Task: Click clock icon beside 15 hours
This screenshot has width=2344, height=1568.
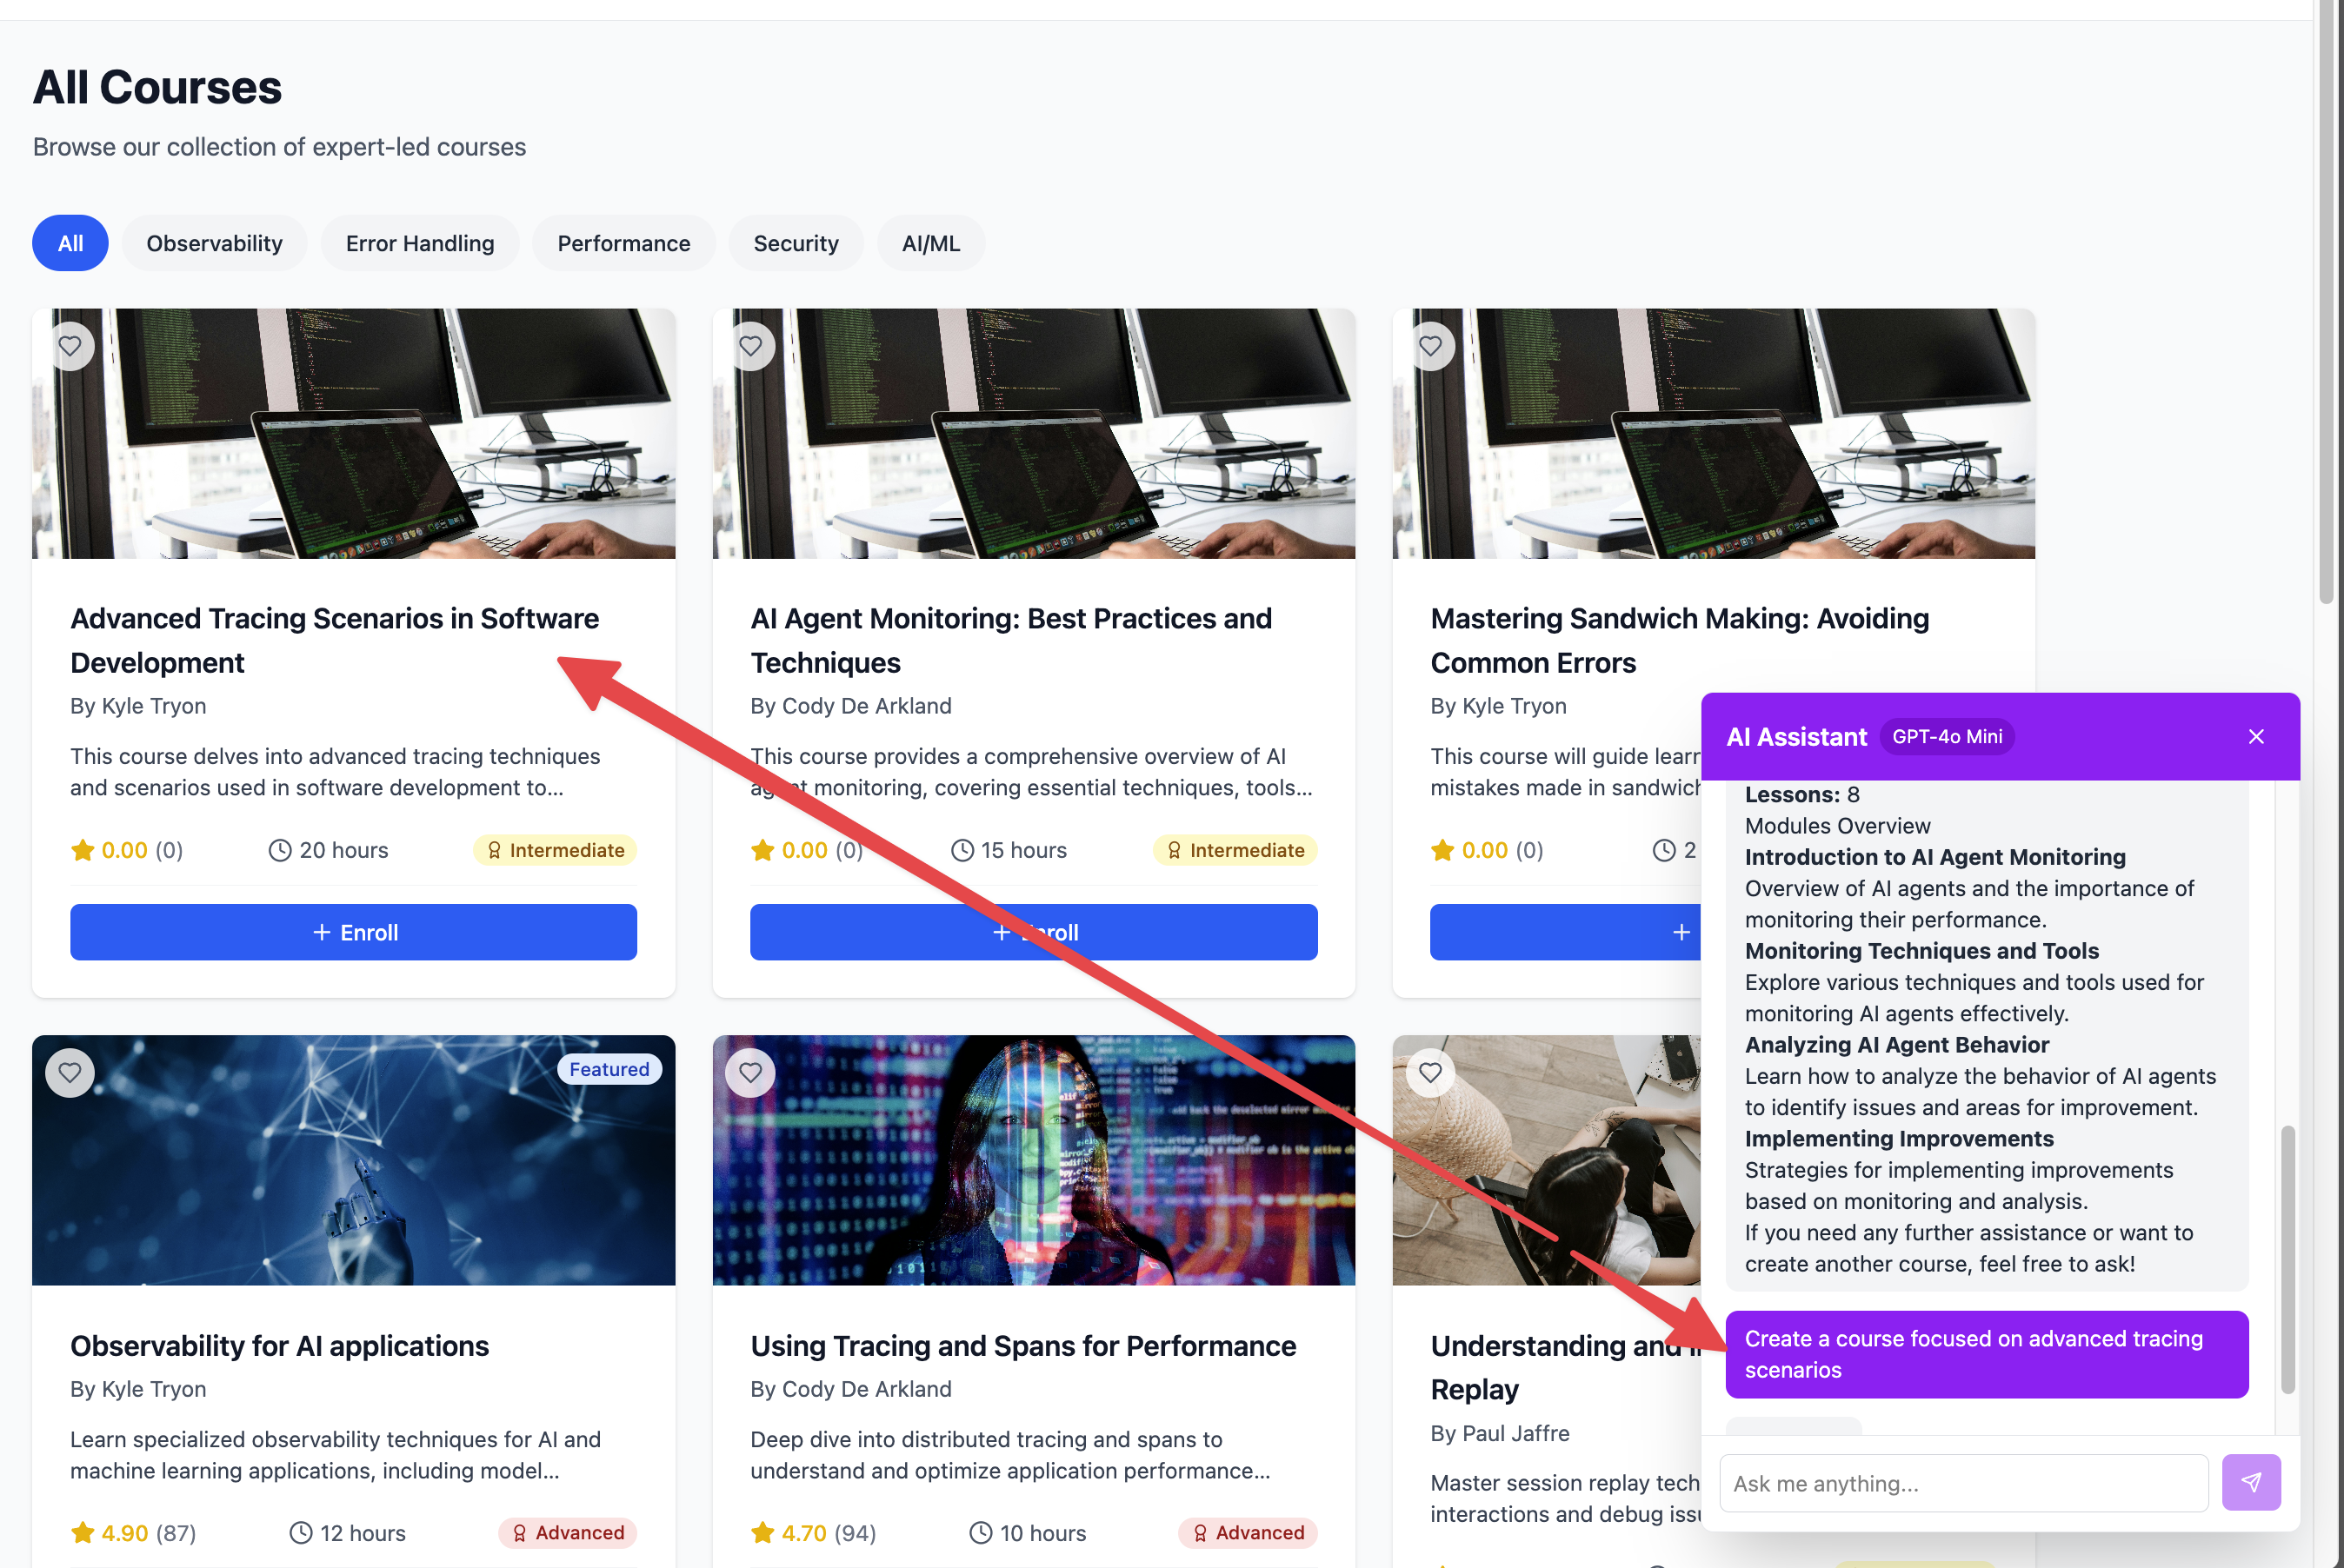Action: click(962, 850)
